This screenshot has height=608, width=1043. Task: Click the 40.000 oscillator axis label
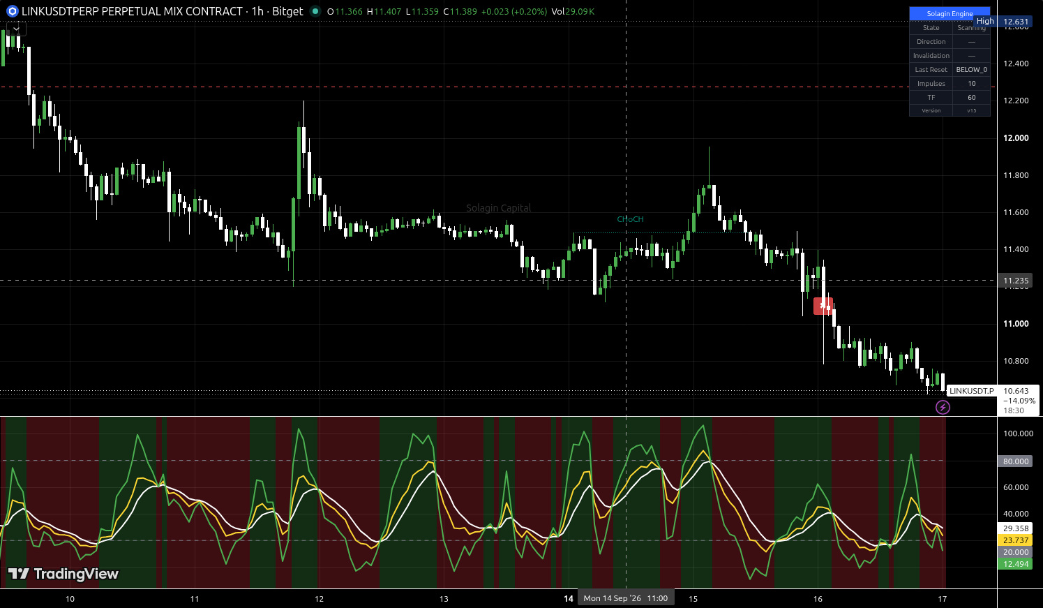point(1016,514)
